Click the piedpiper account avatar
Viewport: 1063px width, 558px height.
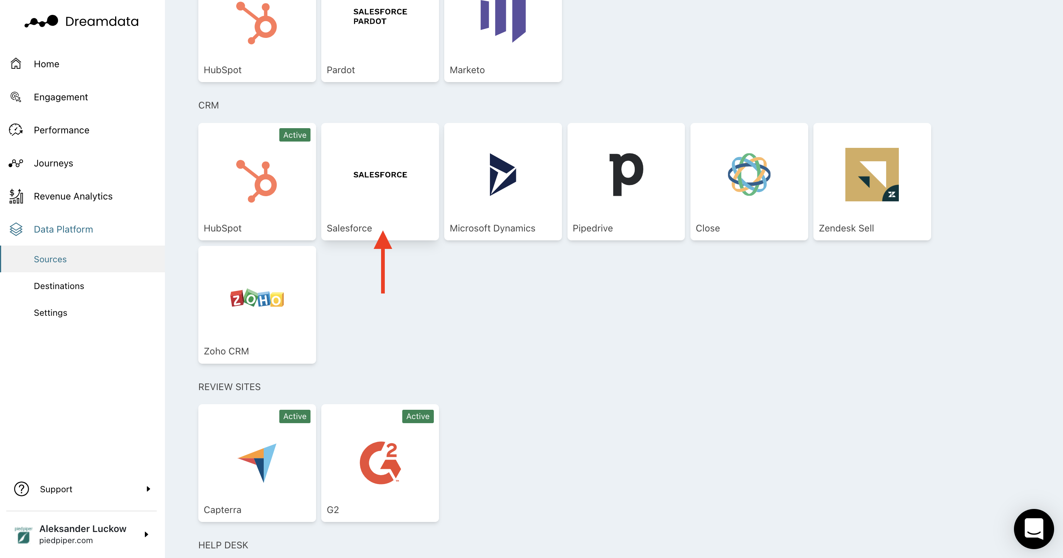23,535
